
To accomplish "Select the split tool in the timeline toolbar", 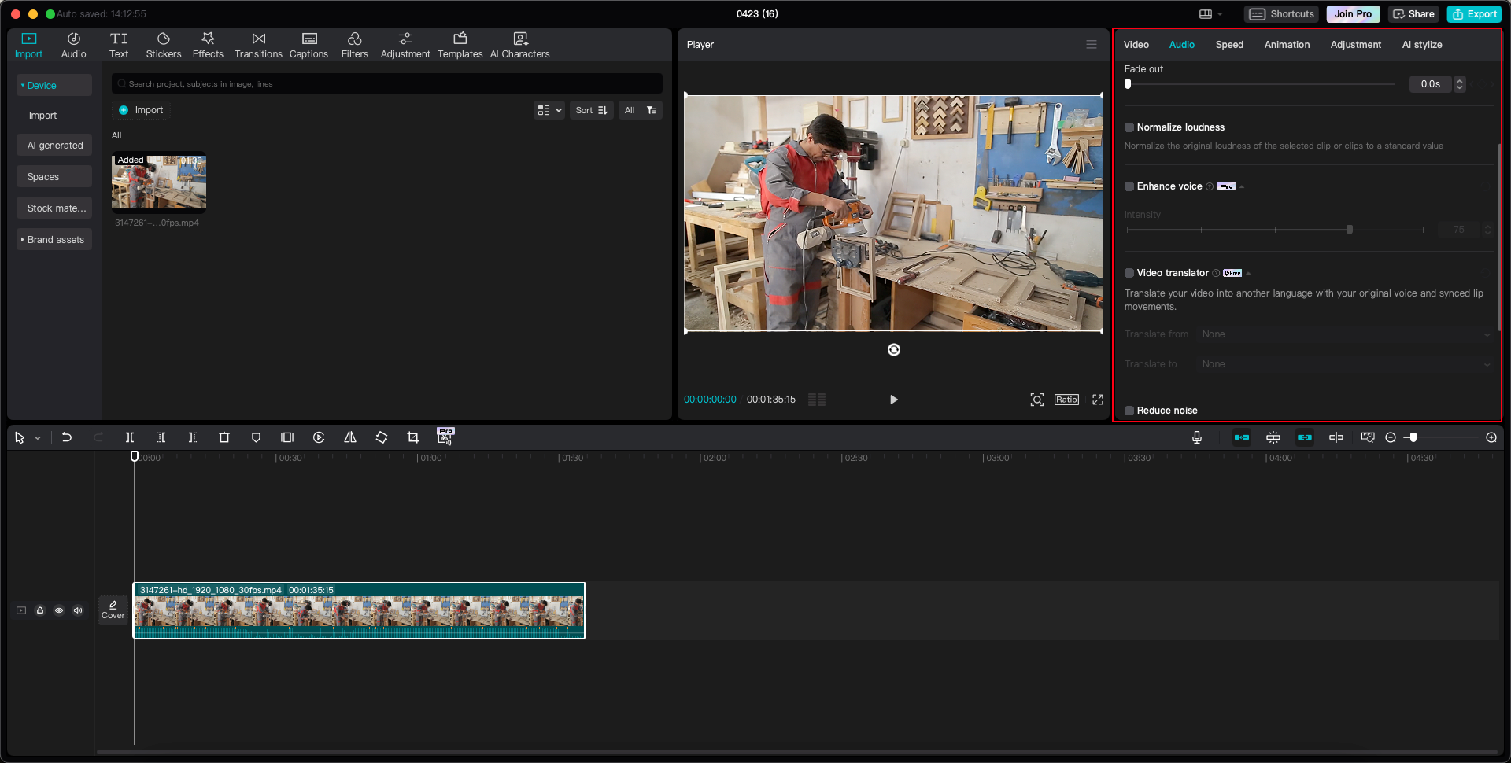I will click(130, 437).
